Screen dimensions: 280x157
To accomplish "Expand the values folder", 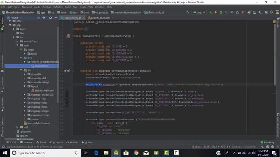I will pos(25,119).
